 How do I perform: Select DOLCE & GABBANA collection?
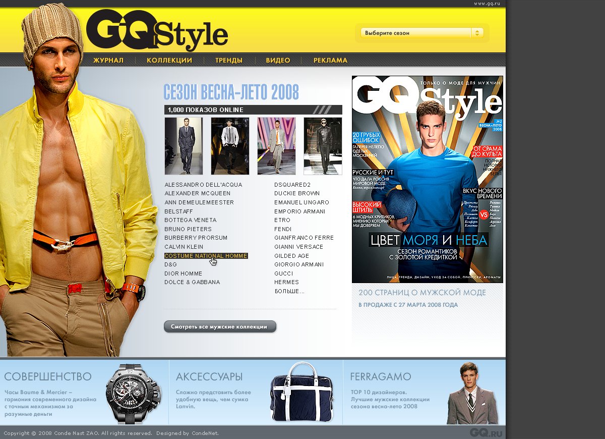pos(192,282)
